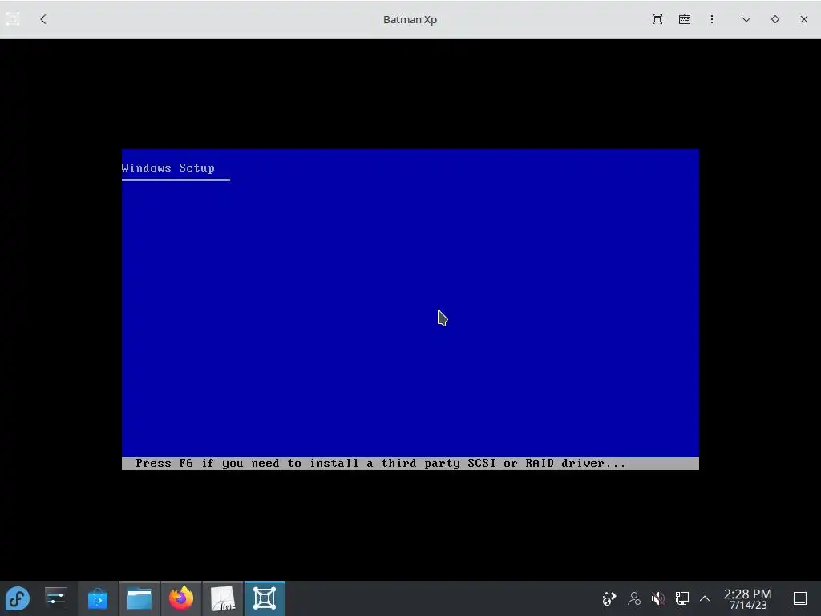The height and width of the screenshot is (616, 821).
Task: Close the Batman Xp window
Action: [x=803, y=19]
